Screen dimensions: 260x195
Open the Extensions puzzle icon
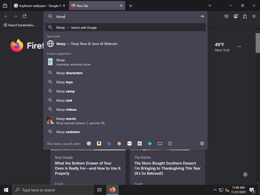245,16
